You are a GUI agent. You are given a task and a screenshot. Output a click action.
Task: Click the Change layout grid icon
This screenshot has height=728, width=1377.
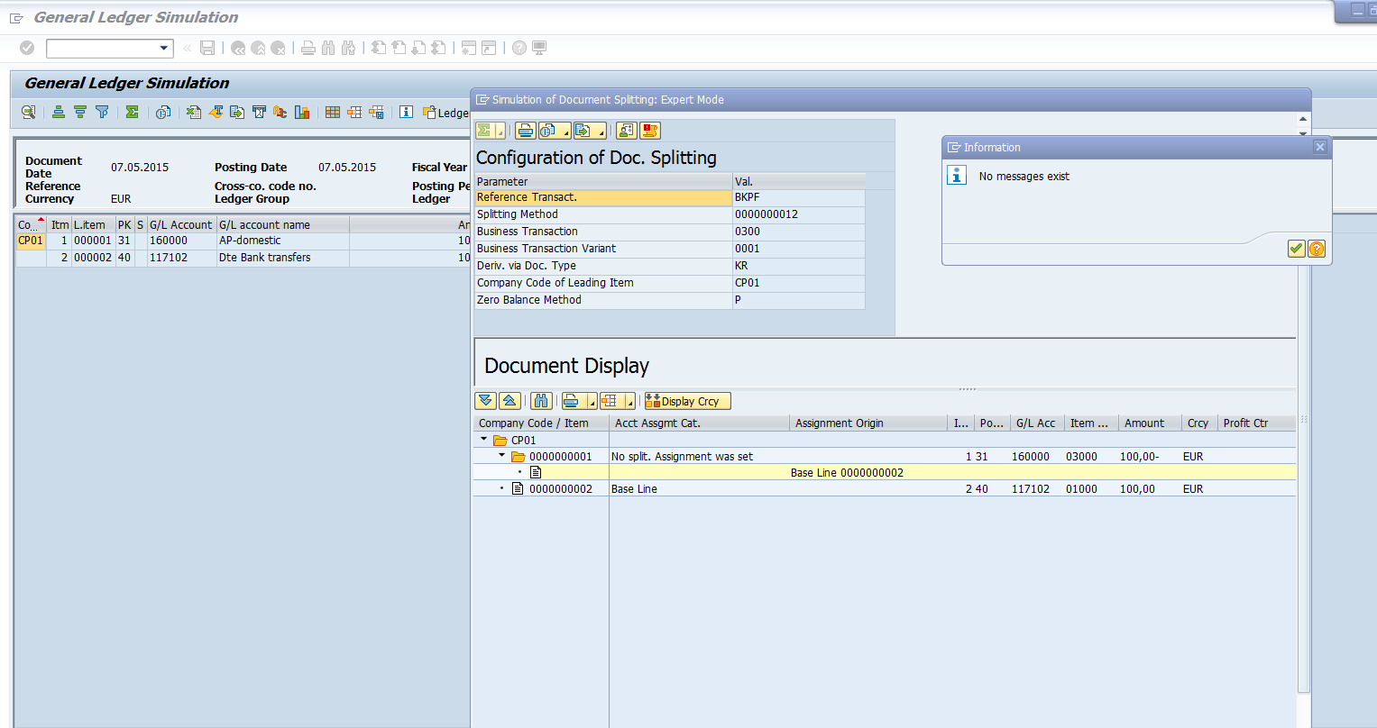(x=333, y=113)
